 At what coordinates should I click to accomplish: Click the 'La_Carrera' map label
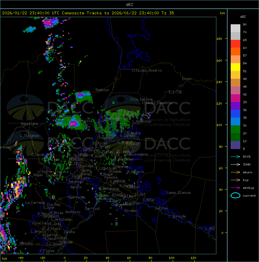35,203
